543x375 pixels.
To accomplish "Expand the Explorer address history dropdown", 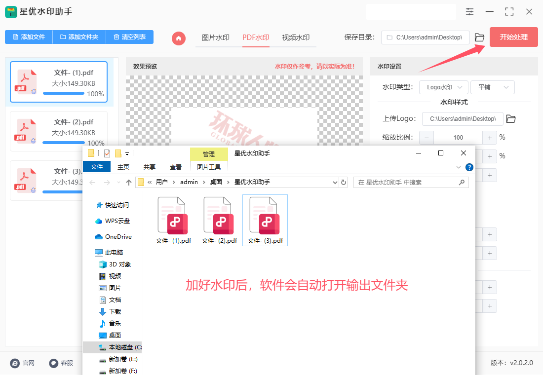I will pyautogui.click(x=335, y=183).
